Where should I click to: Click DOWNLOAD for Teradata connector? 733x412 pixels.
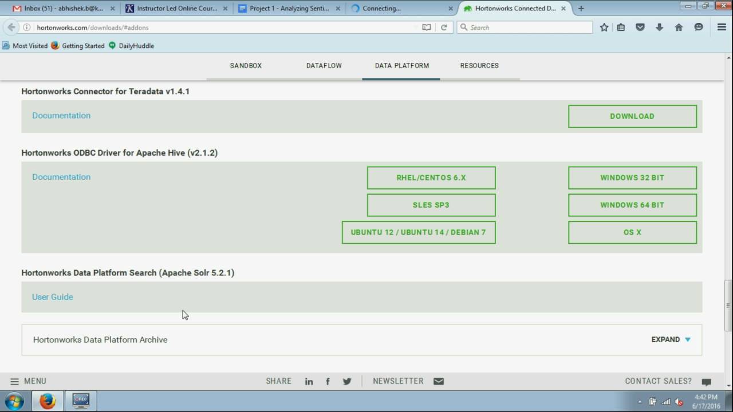[632, 116]
